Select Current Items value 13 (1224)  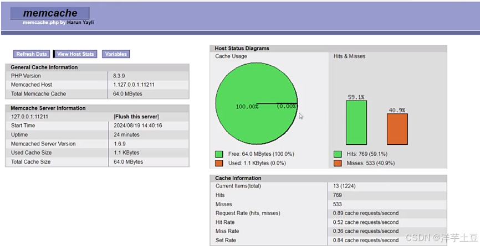point(344,186)
